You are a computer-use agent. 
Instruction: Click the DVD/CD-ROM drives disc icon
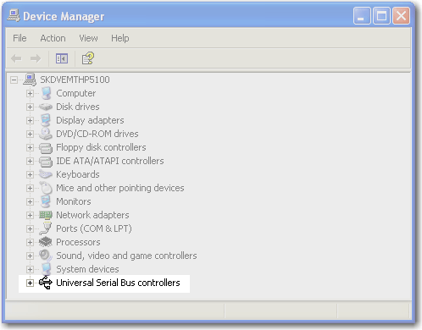click(46, 134)
